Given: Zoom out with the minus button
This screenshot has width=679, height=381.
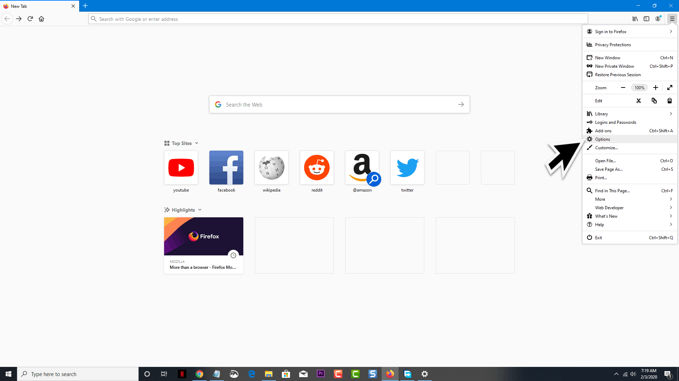Looking at the screenshot, I should 623,87.
